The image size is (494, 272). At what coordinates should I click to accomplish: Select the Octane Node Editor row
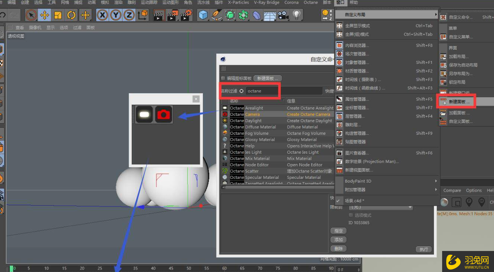point(277,165)
